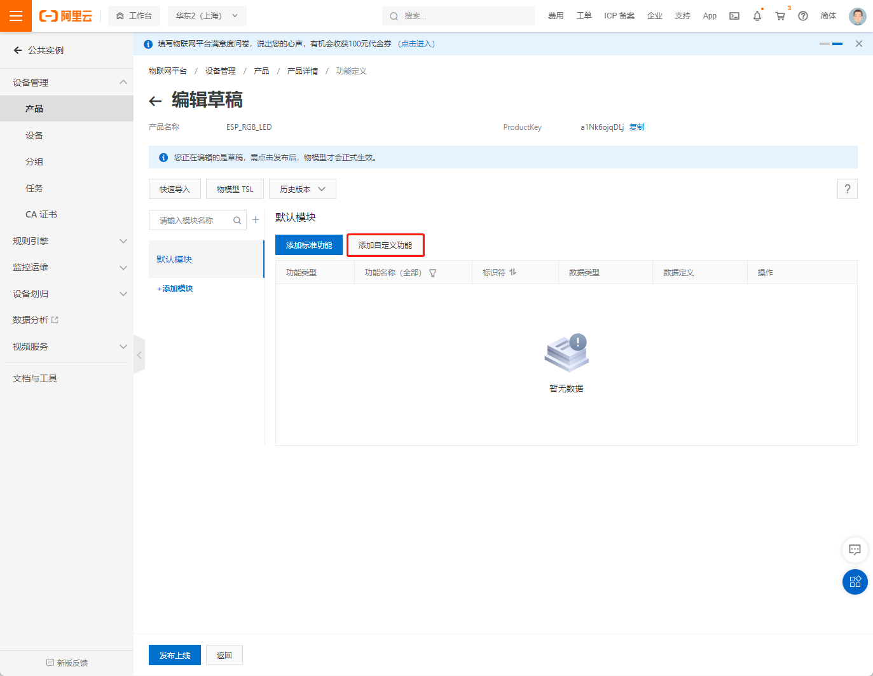Open App in the top menu

tap(710, 16)
